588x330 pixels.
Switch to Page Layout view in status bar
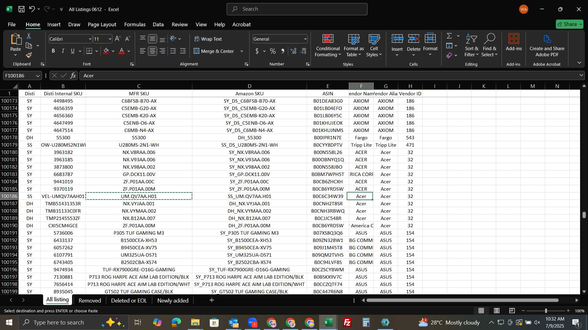click(x=497, y=311)
